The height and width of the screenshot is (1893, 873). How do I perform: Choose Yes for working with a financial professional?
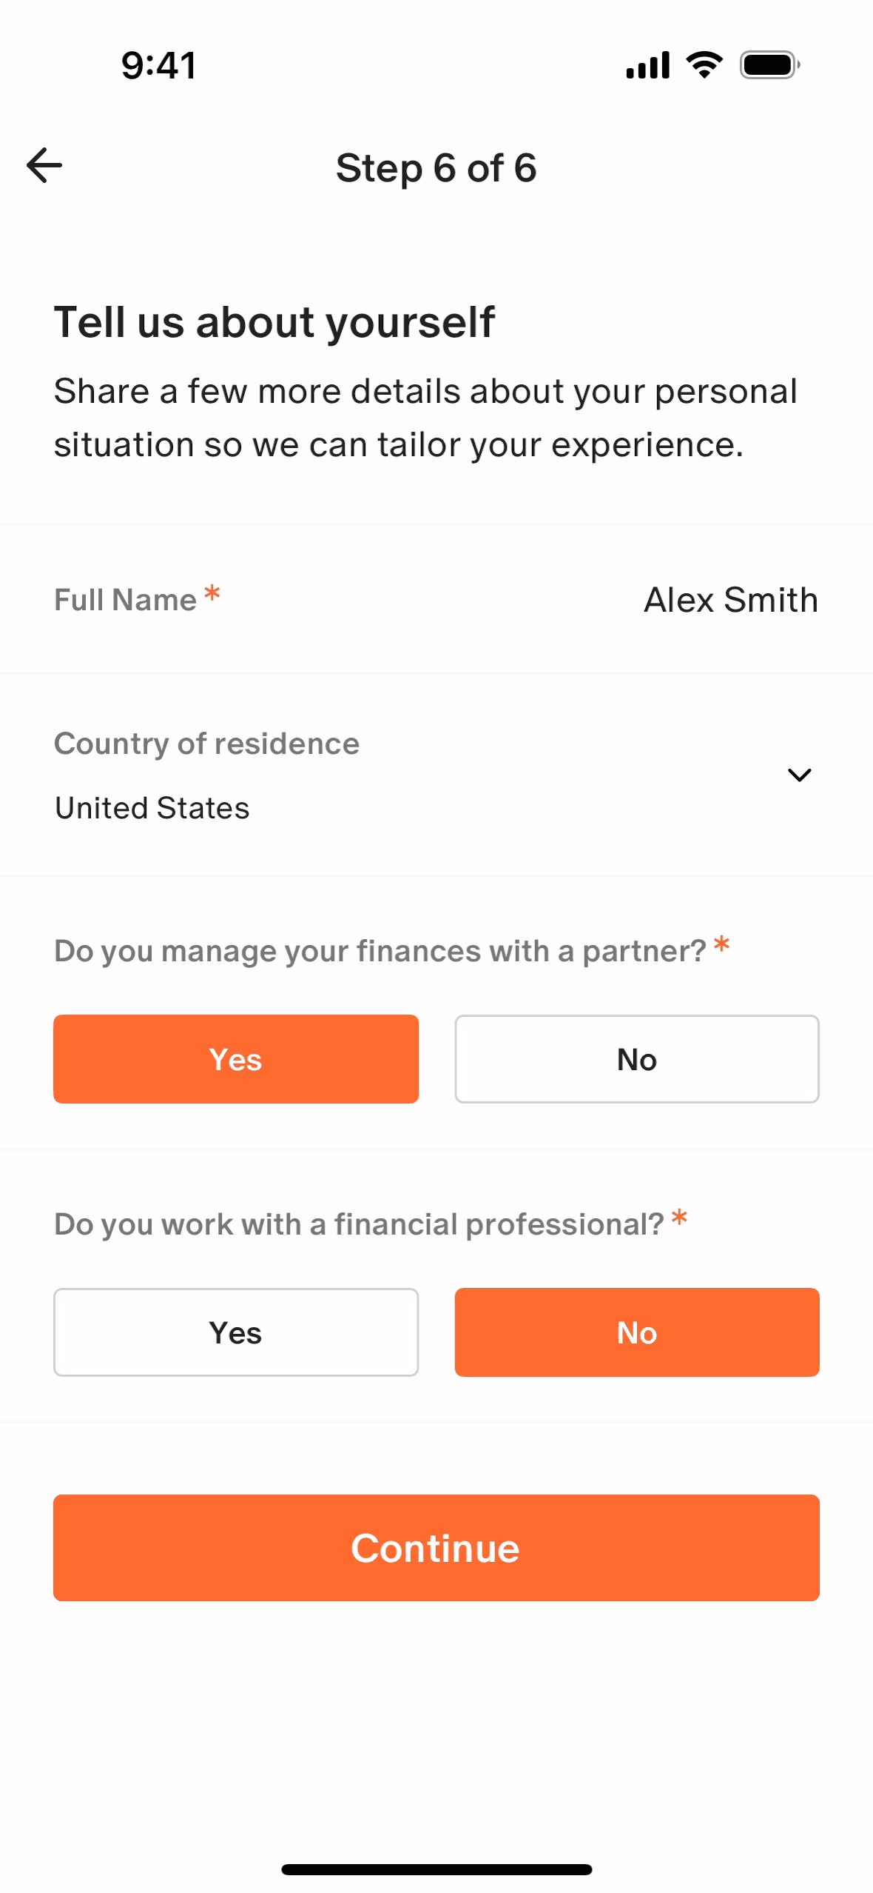(x=235, y=1332)
